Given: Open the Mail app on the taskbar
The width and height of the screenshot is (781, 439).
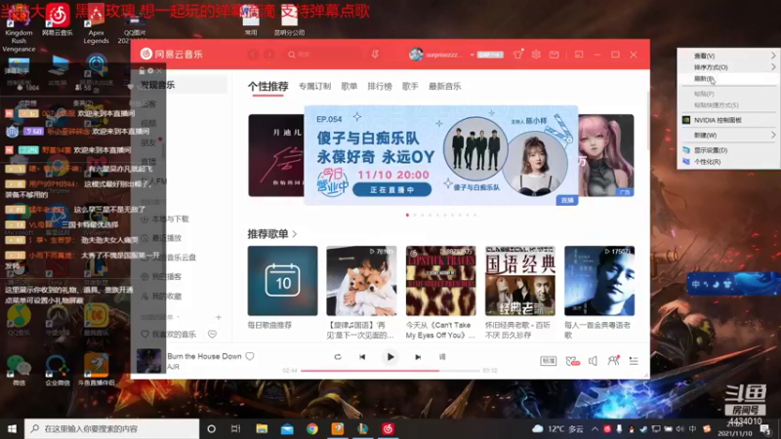Looking at the screenshot, I should click(287, 428).
